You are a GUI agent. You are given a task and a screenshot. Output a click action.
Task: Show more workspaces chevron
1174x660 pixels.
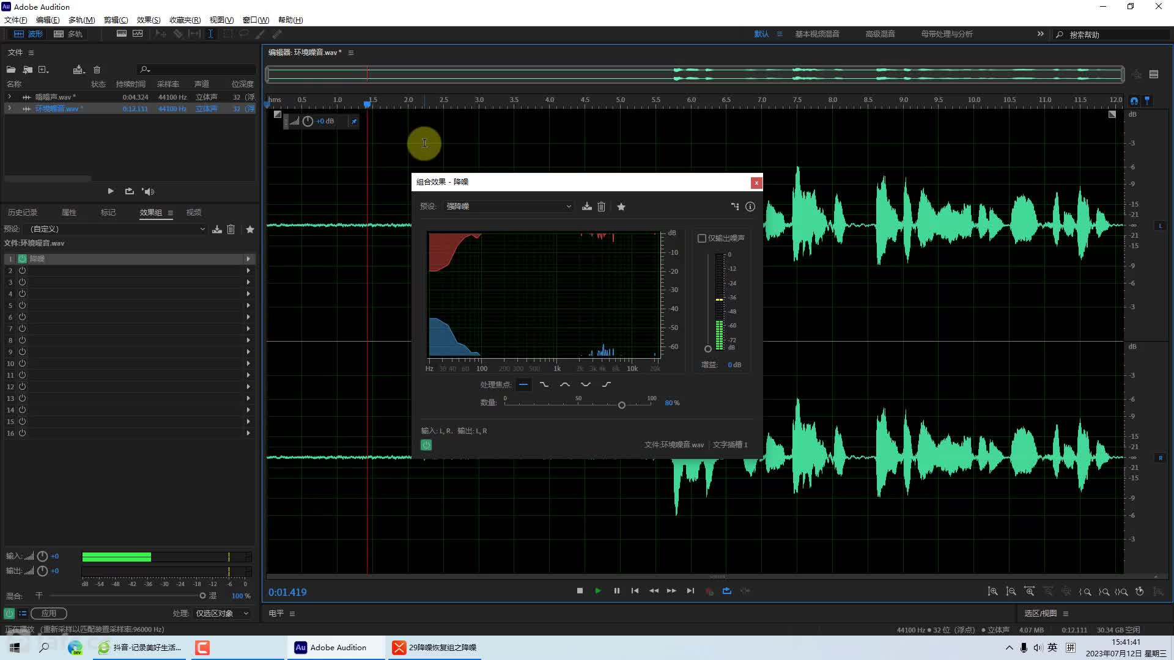[x=1041, y=34]
